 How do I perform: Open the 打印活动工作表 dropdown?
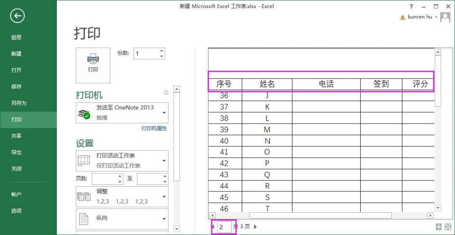click(164, 161)
